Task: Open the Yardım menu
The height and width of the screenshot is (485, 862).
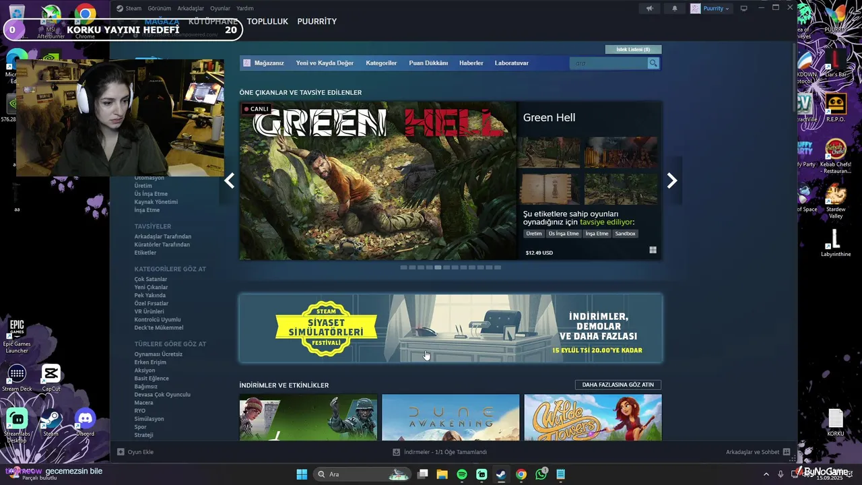Action: pyautogui.click(x=245, y=8)
